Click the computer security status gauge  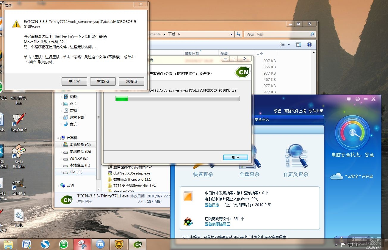(x=353, y=133)
